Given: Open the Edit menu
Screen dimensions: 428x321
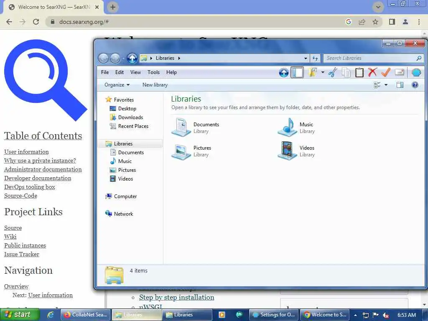Looking at the screenshot, I should [x=119, y=72].
